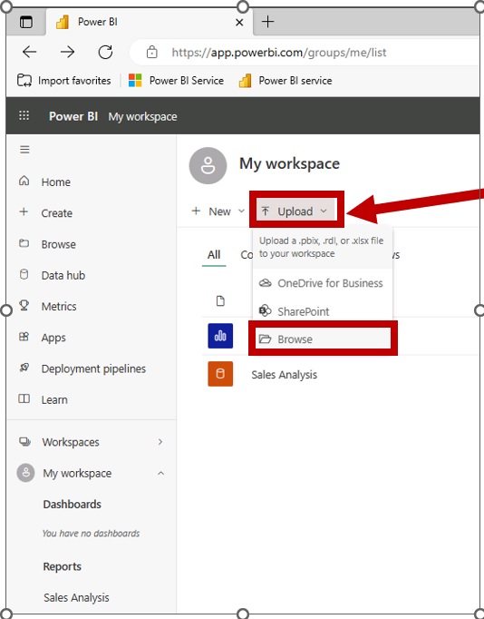This screenshot has height=619, width=484.
Task: Open a new browser tab
Action: (x=267, y=22)
